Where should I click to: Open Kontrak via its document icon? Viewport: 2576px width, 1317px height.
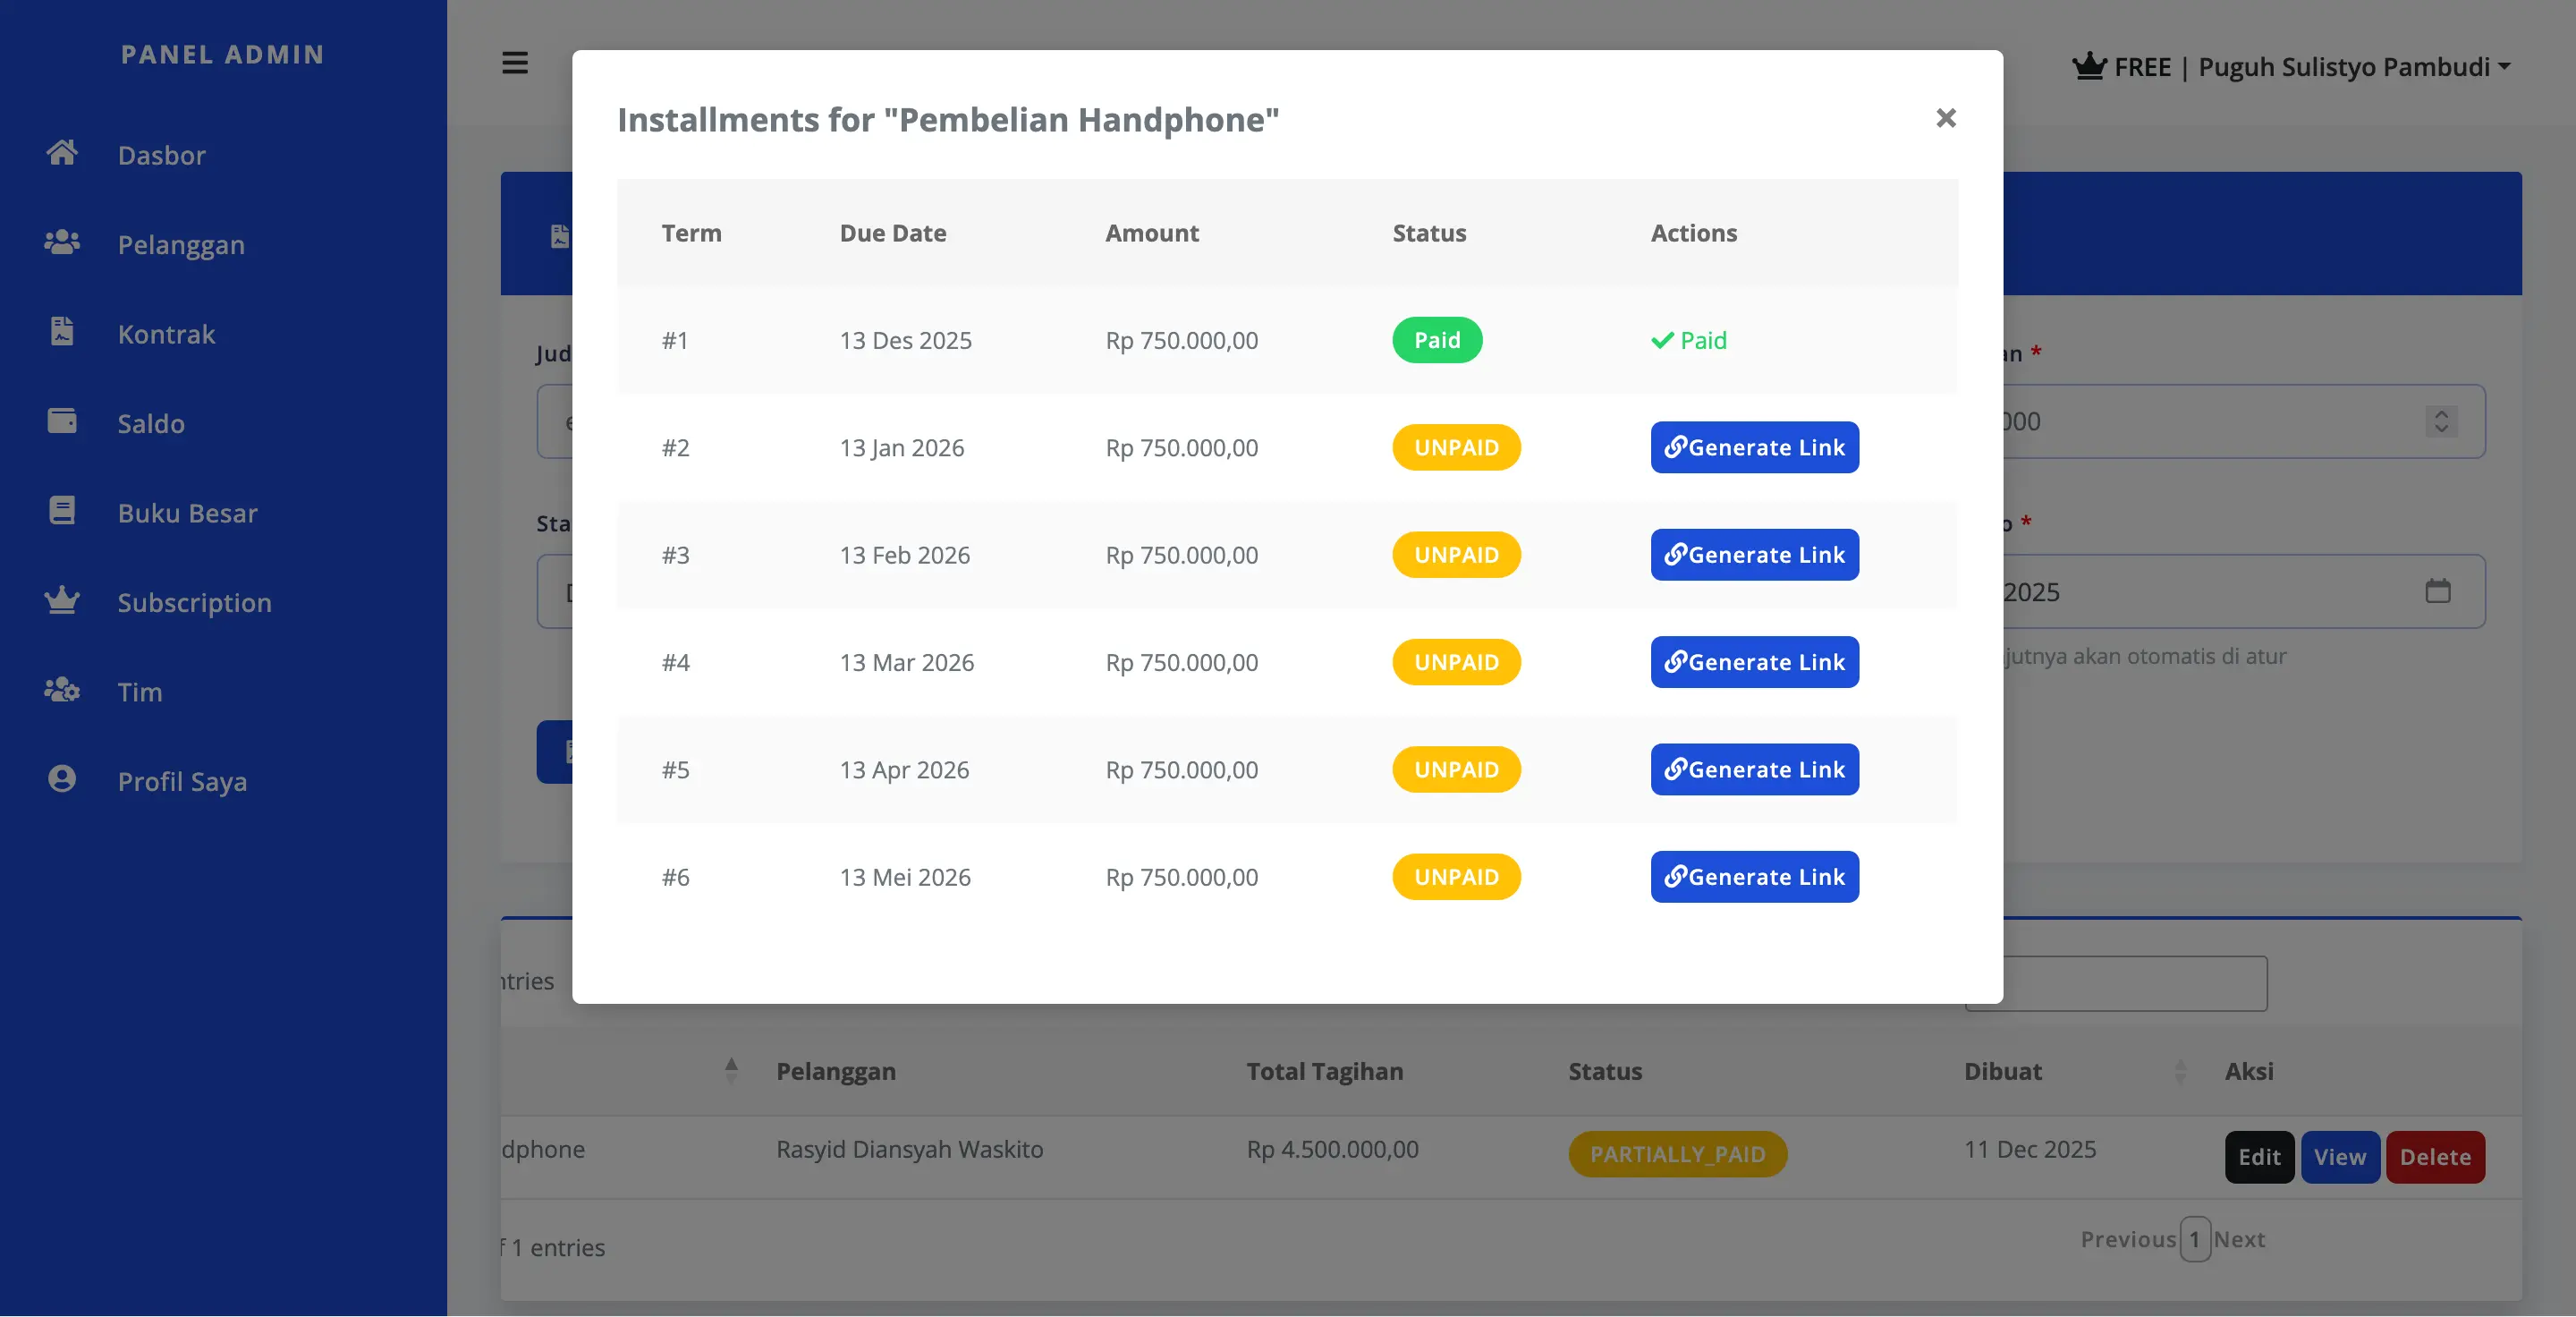tap(63, 331)
